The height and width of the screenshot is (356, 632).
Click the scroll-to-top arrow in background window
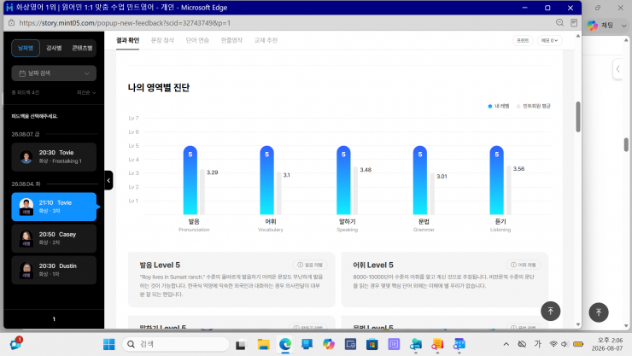[599, 312]
